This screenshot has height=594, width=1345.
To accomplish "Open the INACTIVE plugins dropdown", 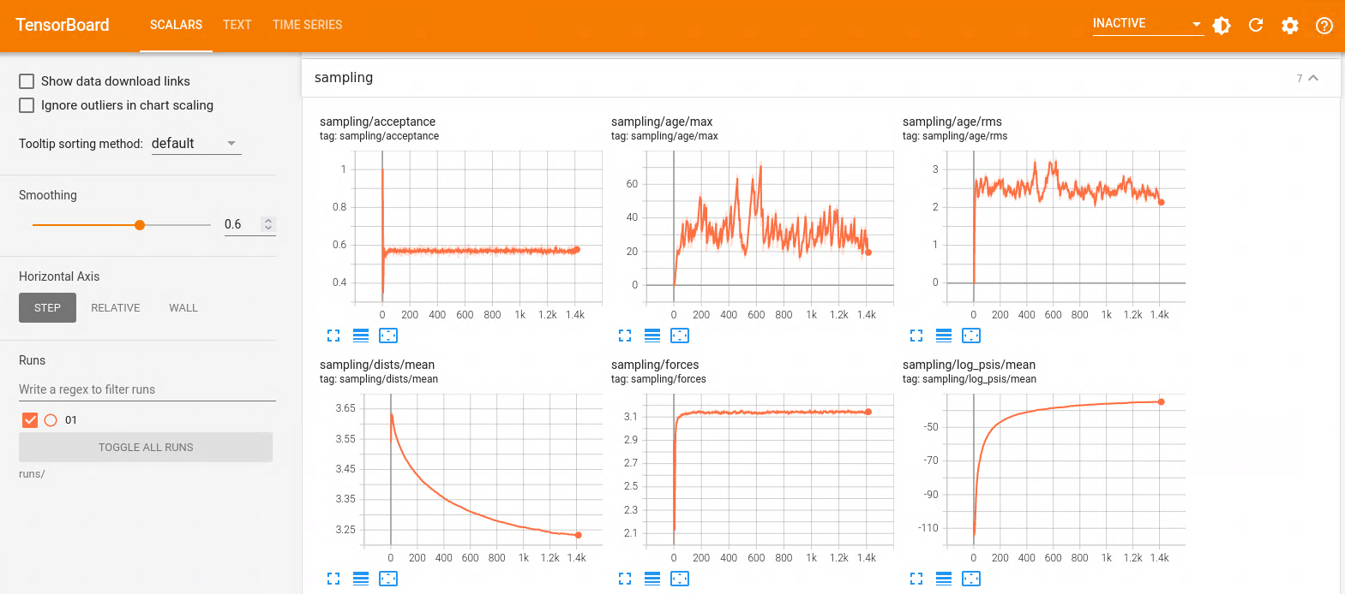I will click(1147, 24).
